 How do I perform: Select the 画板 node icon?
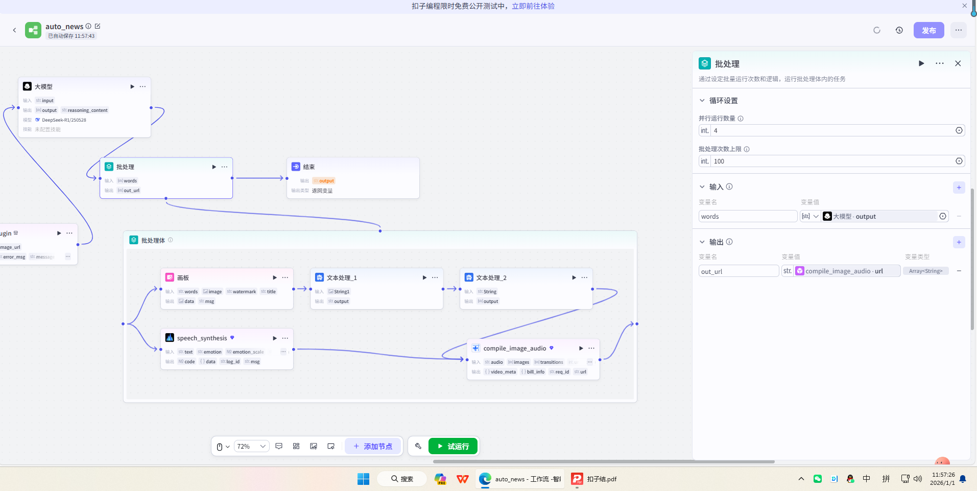(x=170, y=277)
